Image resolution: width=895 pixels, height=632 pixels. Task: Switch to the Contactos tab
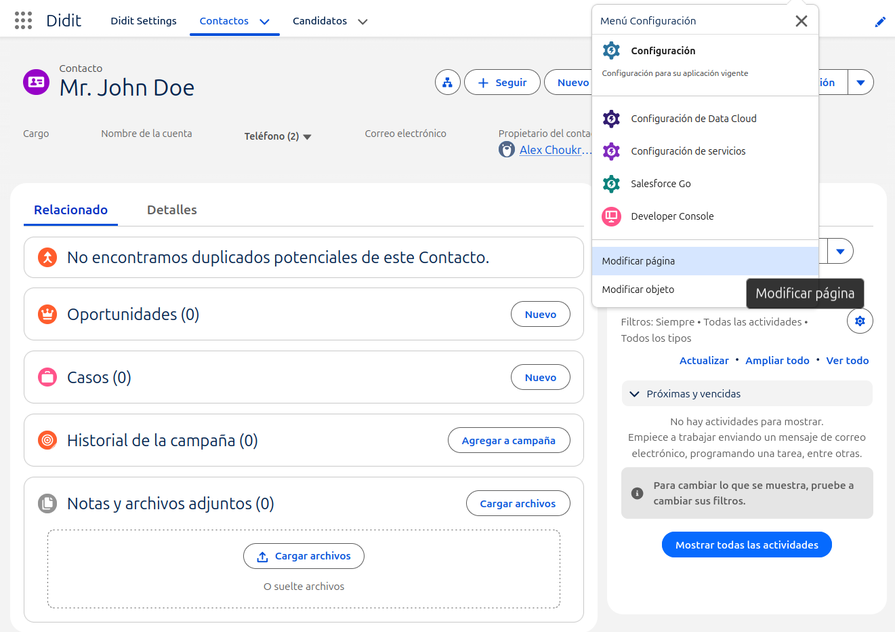224,21
